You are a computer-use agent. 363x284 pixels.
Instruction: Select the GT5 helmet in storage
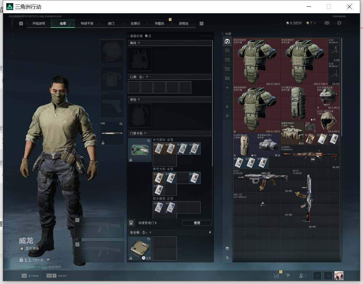328,97
